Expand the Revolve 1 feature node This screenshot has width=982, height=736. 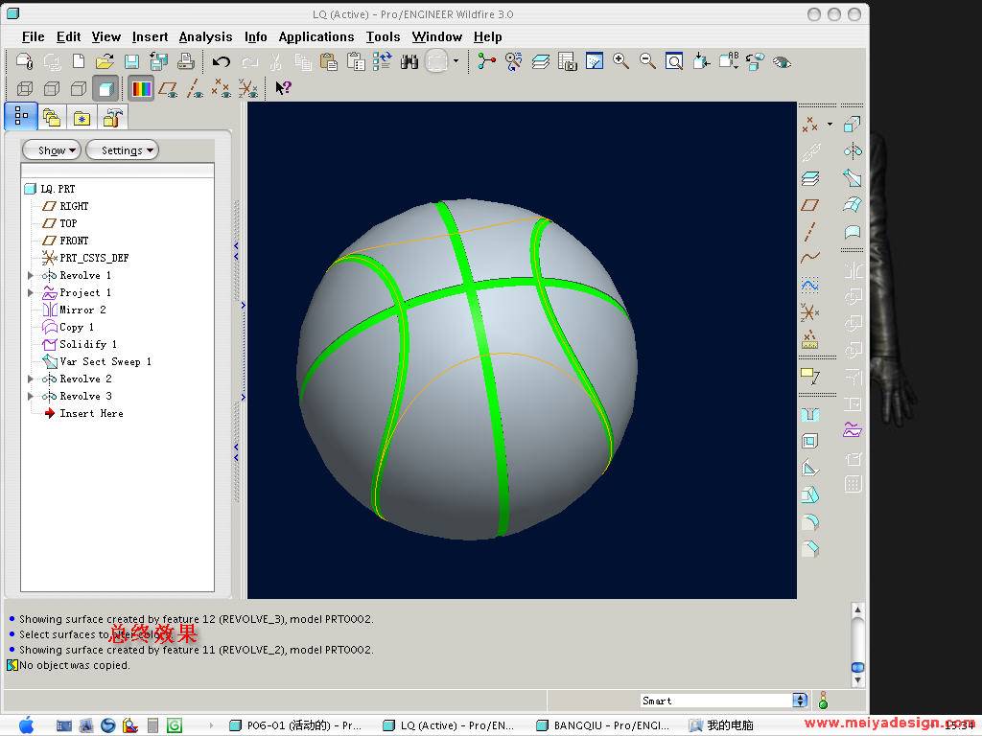[31, 275]
